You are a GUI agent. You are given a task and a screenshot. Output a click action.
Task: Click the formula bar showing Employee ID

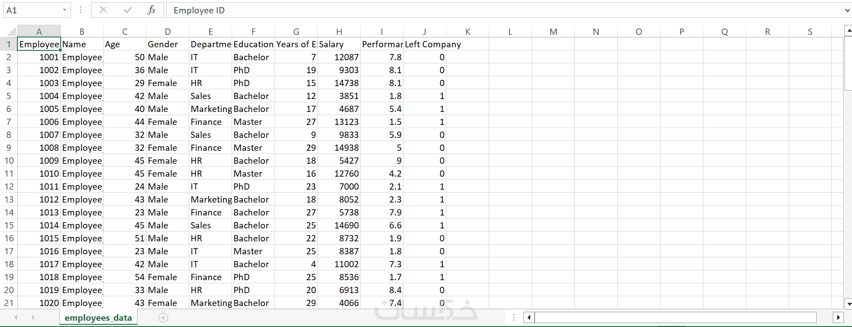[504, 10]
